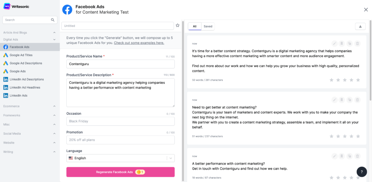Delete the first generated ad
Image resolution: width=372 pixels, height=182 pixels.
357,44
